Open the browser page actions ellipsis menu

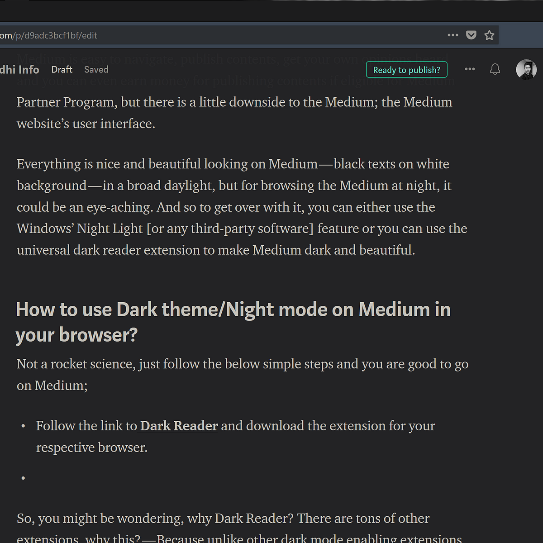[x=453, y=35]
